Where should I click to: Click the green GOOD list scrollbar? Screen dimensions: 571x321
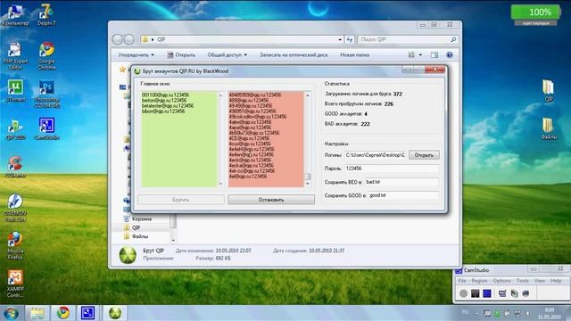click(220, 139)
